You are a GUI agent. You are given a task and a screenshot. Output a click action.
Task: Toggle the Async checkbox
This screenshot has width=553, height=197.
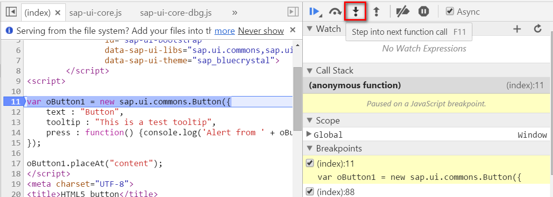449,12
